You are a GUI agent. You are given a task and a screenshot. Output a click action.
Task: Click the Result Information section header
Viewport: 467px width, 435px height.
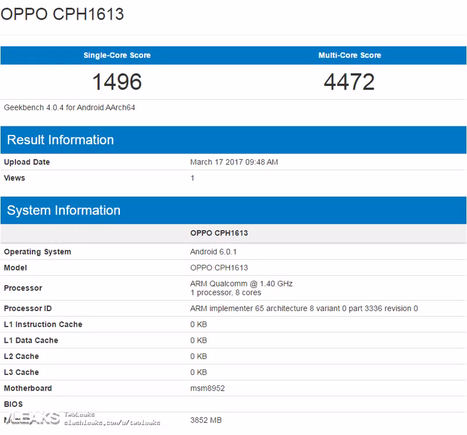61,140
